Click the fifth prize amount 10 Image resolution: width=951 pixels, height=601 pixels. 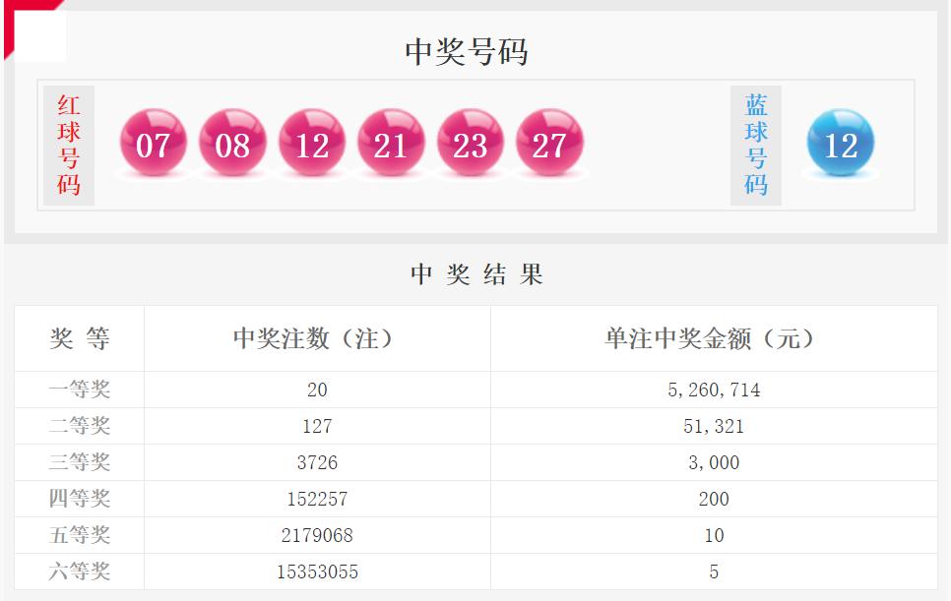coord(714,535)
